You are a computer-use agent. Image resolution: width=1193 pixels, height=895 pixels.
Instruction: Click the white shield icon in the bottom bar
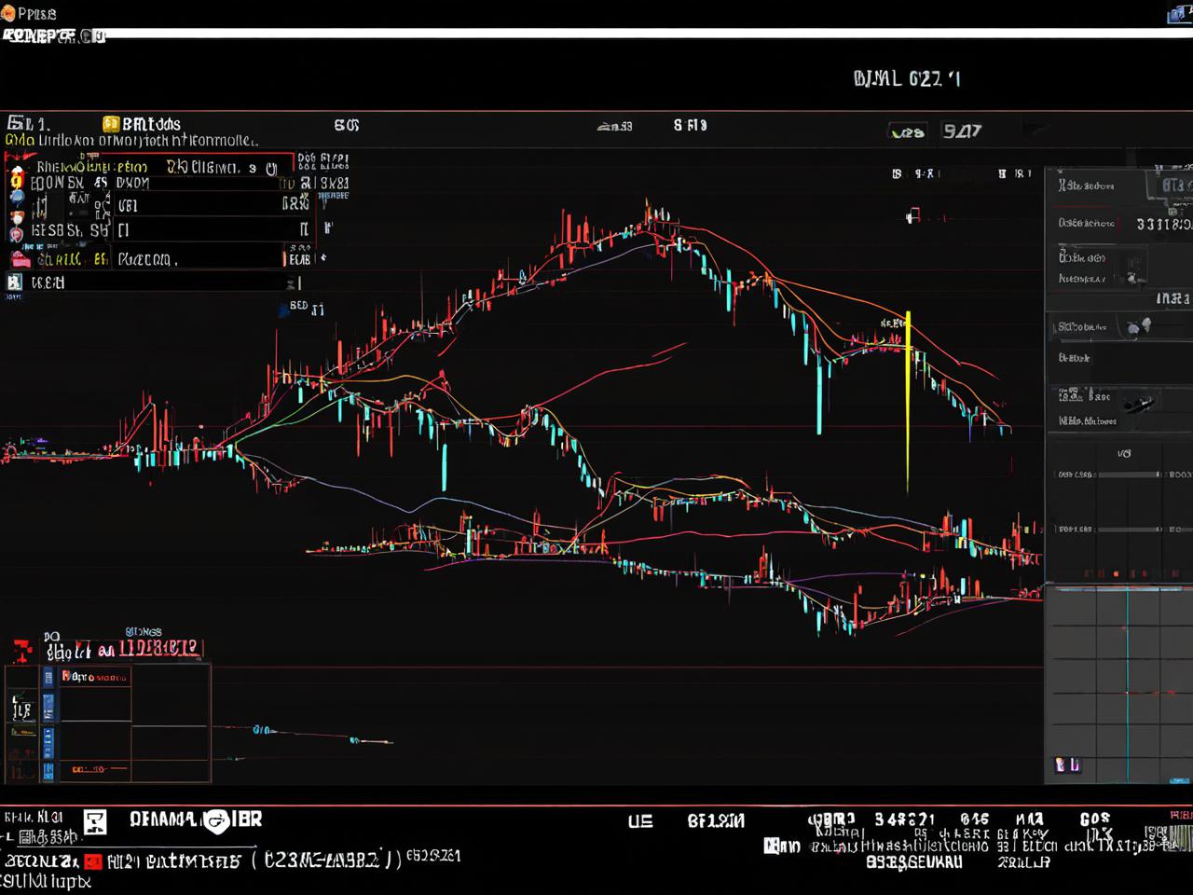pyautogui.click(x=216, y=821)
